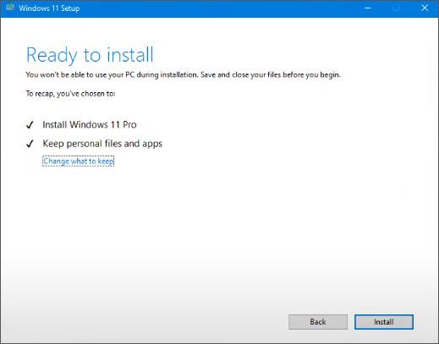
Task: Close the Windows 11 Setup window
Action: [x=425, y=8]
